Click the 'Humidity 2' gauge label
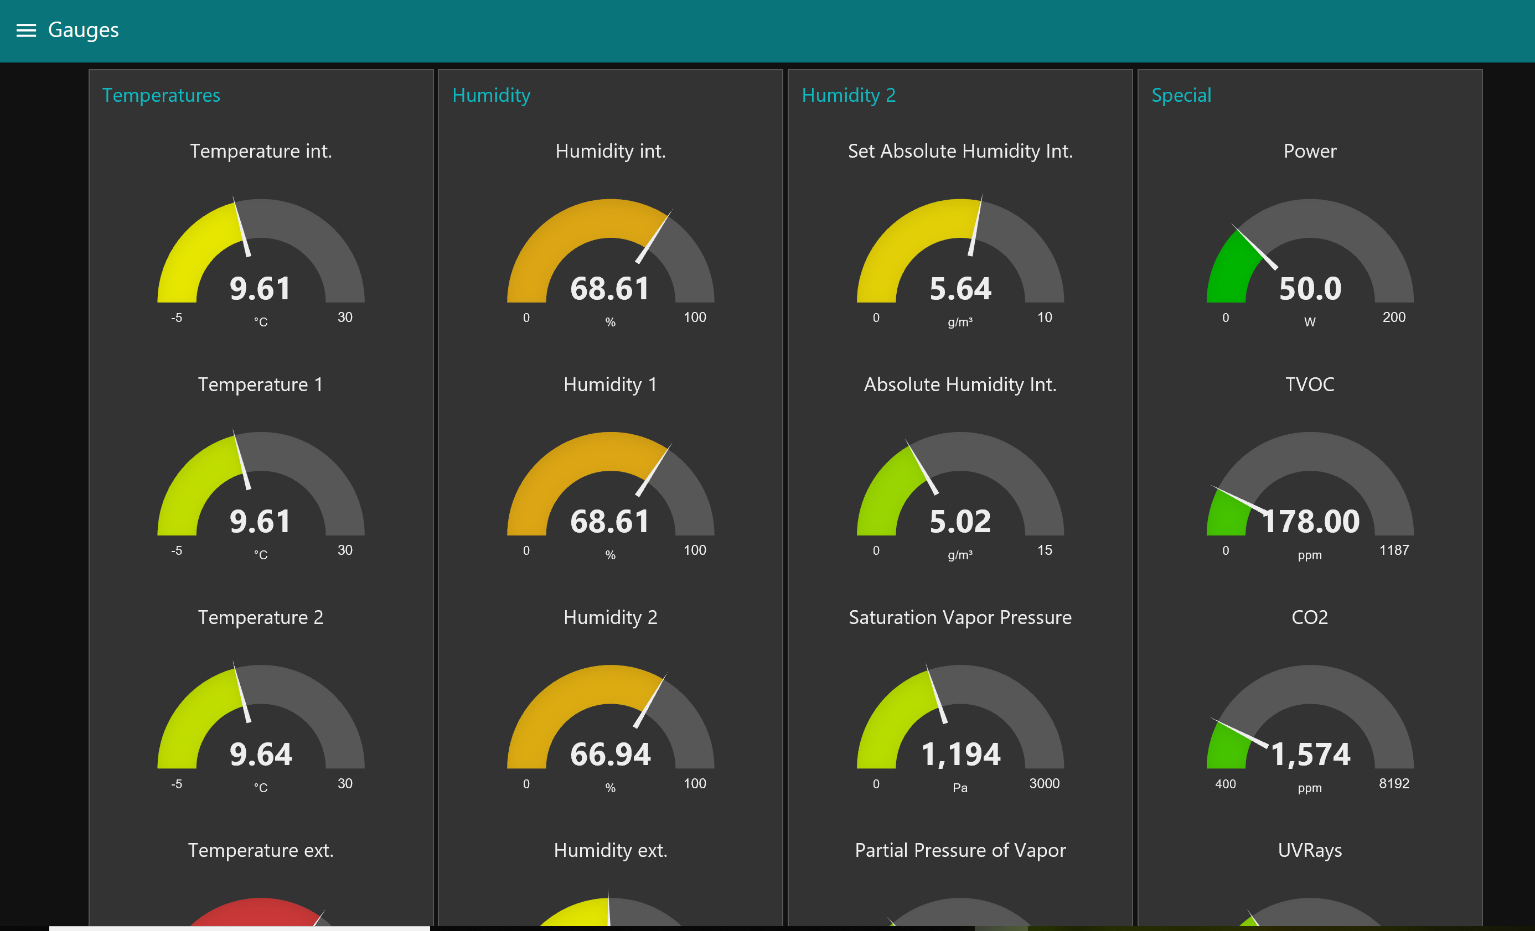Screen dimensions: 1535x931 (x=611, y=618)
